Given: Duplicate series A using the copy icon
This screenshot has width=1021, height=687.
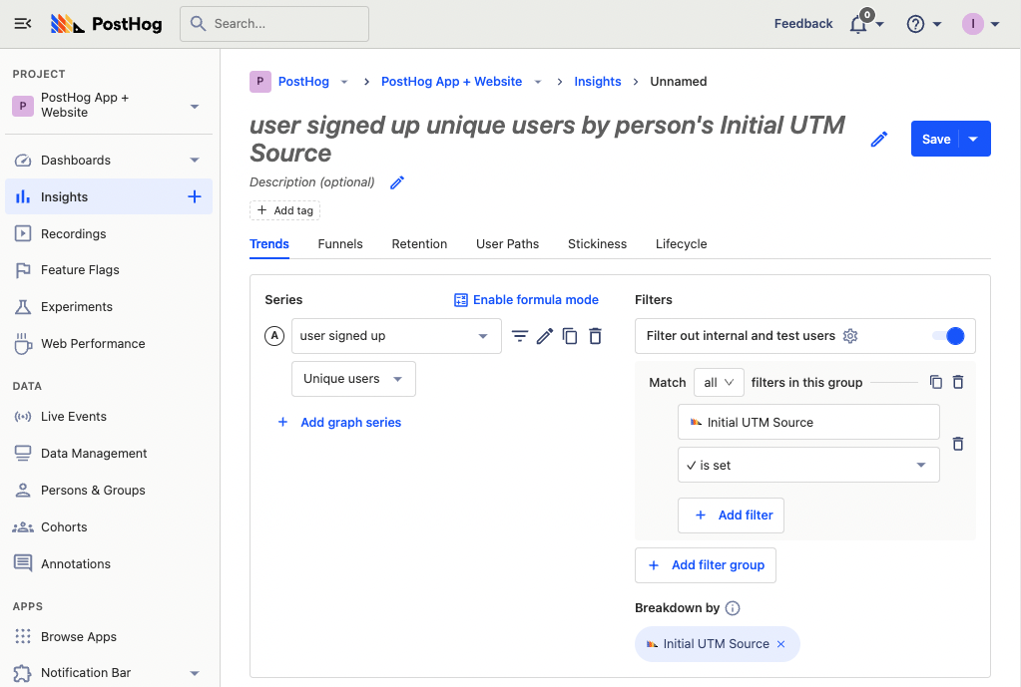Looking at the screenshot, I should (x=570, y=336).
